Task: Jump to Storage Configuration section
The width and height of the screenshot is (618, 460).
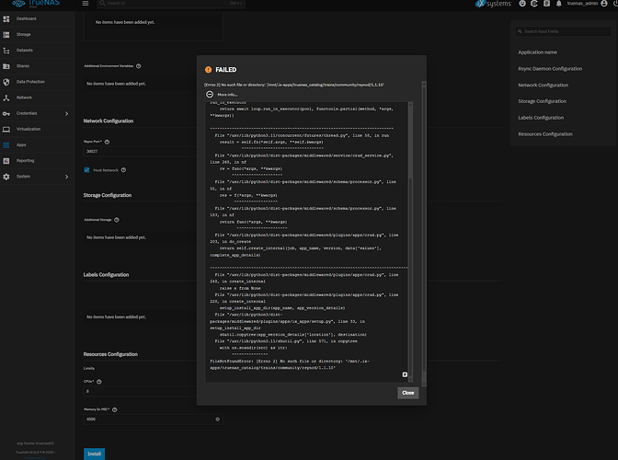Action: click(x=543, y=101)
